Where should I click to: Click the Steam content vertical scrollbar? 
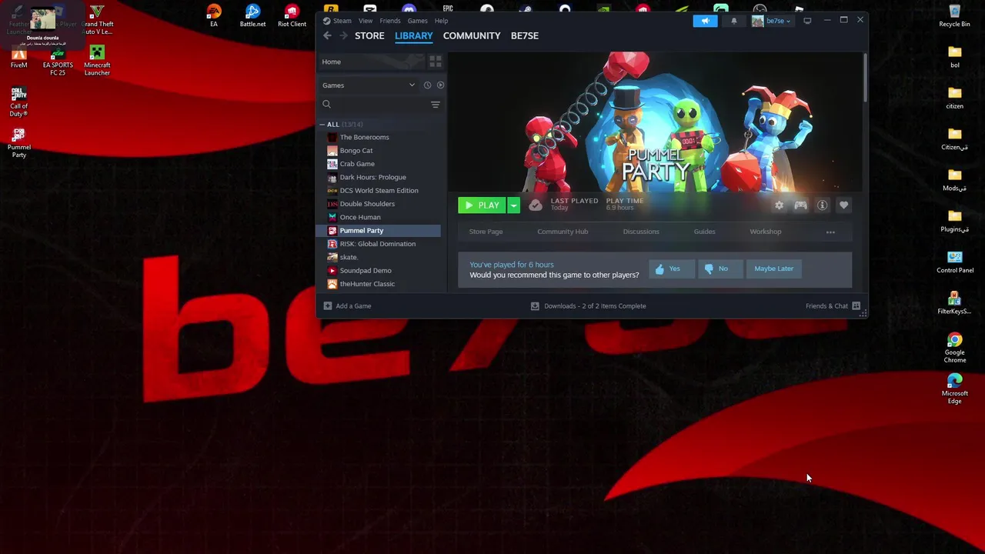[x=865, y=77]
